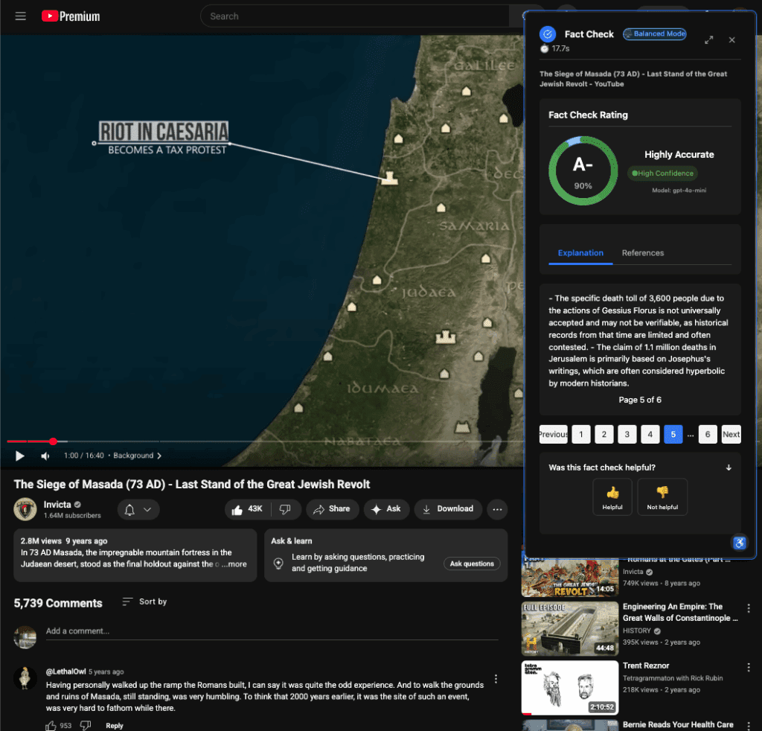Open notification bell dropdown for Invicta
This screenshot has width=762, height=731.
[138, 509]
